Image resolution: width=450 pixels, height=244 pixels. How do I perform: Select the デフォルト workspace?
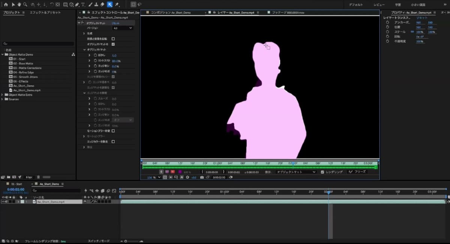click(x=355, y=5)
